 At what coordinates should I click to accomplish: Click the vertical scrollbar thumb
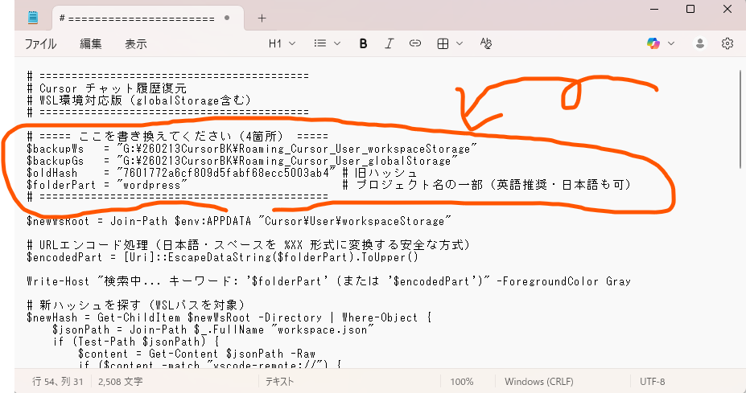(x=740, y=119)
